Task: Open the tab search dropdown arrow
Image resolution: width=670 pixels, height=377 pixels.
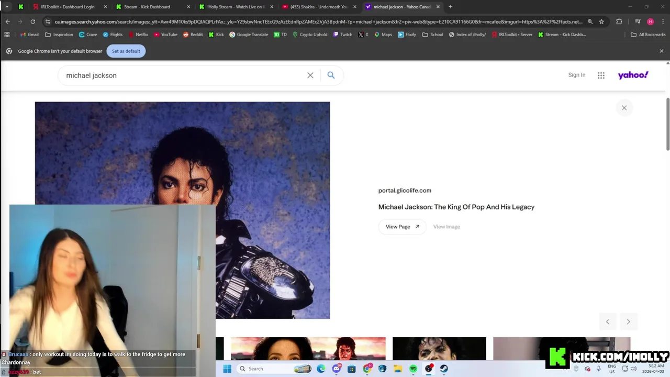Action: coord(7,7)
